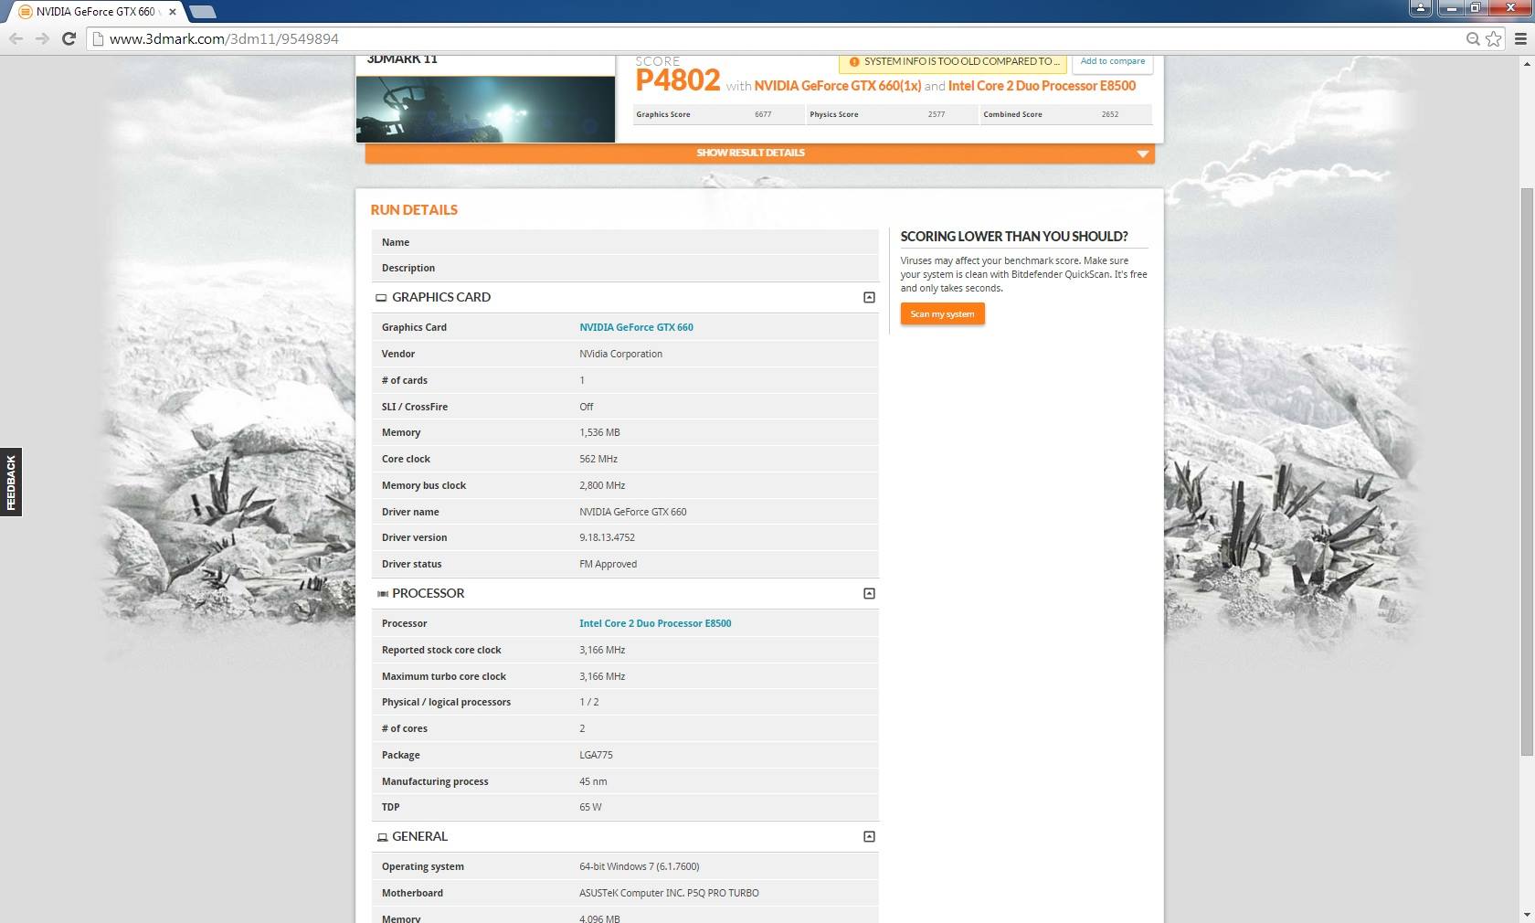Click the Graphics Card section monitor icon
This screenshot has height=923, width=1535.
pos(381,298)
